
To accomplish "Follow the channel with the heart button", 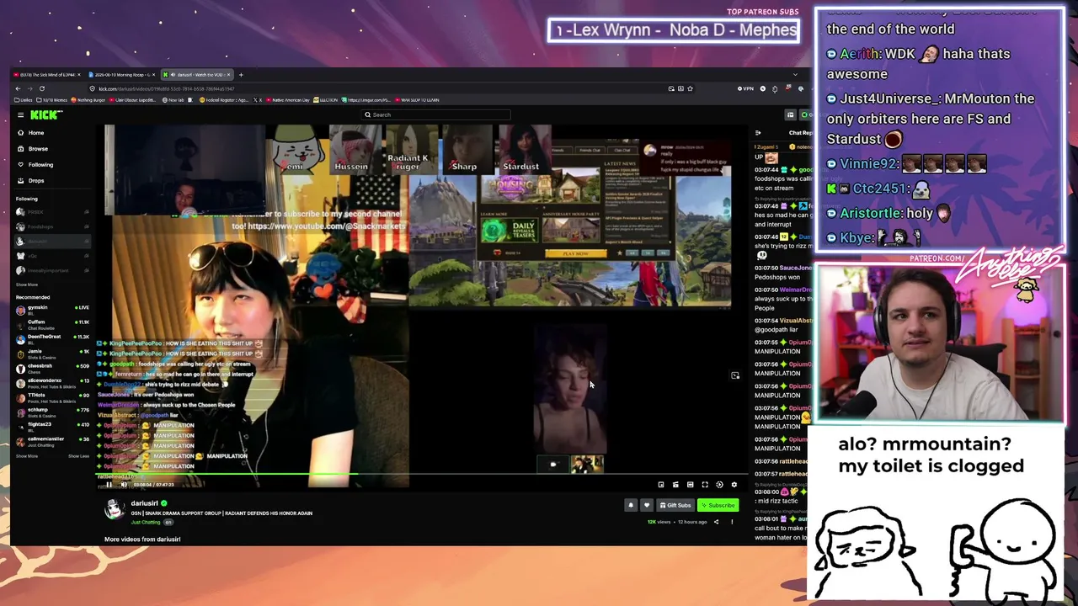I will [x=646, y=506].
